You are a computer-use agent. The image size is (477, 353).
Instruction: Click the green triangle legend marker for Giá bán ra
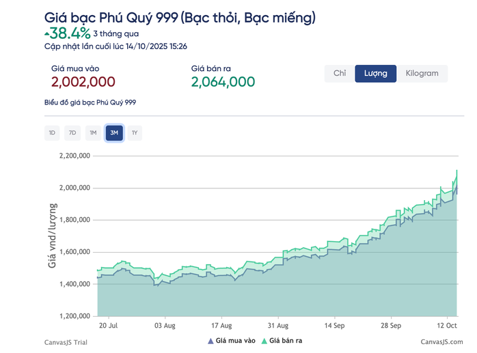click(264, 340)
